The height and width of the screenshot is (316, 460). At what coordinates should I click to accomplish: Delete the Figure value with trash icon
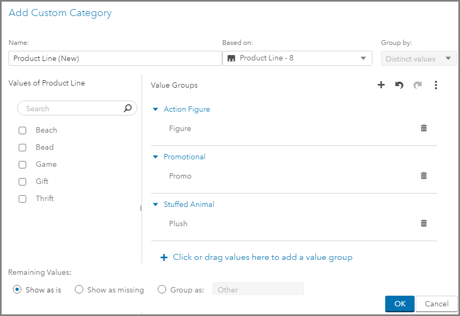point(424,128)
